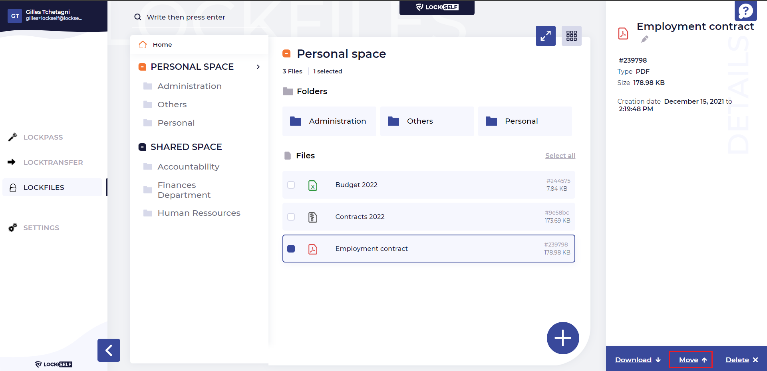The width and height of the screenshot is (767, 371).
Task: Click the pencil rename icon
Action: pos(644,39)
